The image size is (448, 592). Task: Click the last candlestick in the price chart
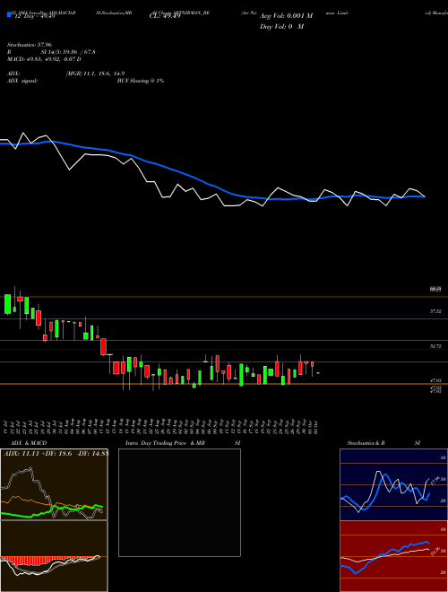pos(318,373)
